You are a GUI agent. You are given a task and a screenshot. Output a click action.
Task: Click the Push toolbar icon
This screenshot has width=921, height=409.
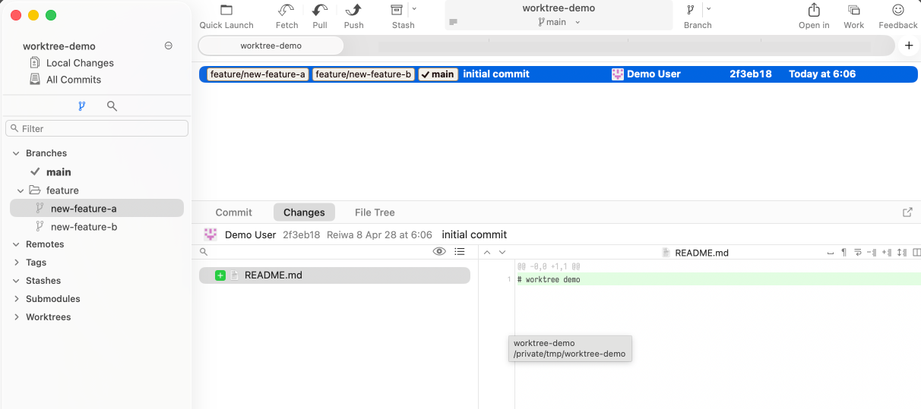click(x=353, y=10)
